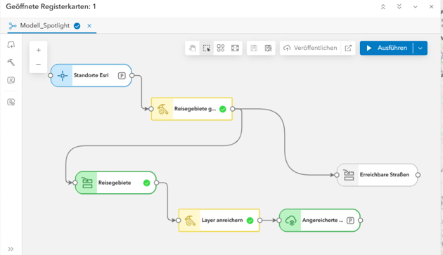The image size is (443, 255).
Task: Collapse panel fully with double down chevron
Action: [399, 7]
